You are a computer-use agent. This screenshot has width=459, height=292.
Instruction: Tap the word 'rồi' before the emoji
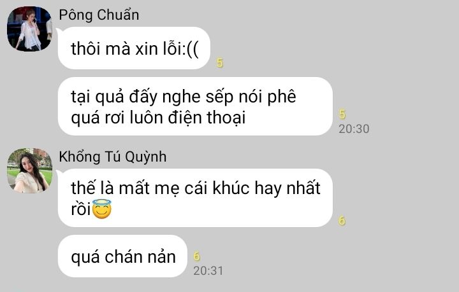[81, 209]
